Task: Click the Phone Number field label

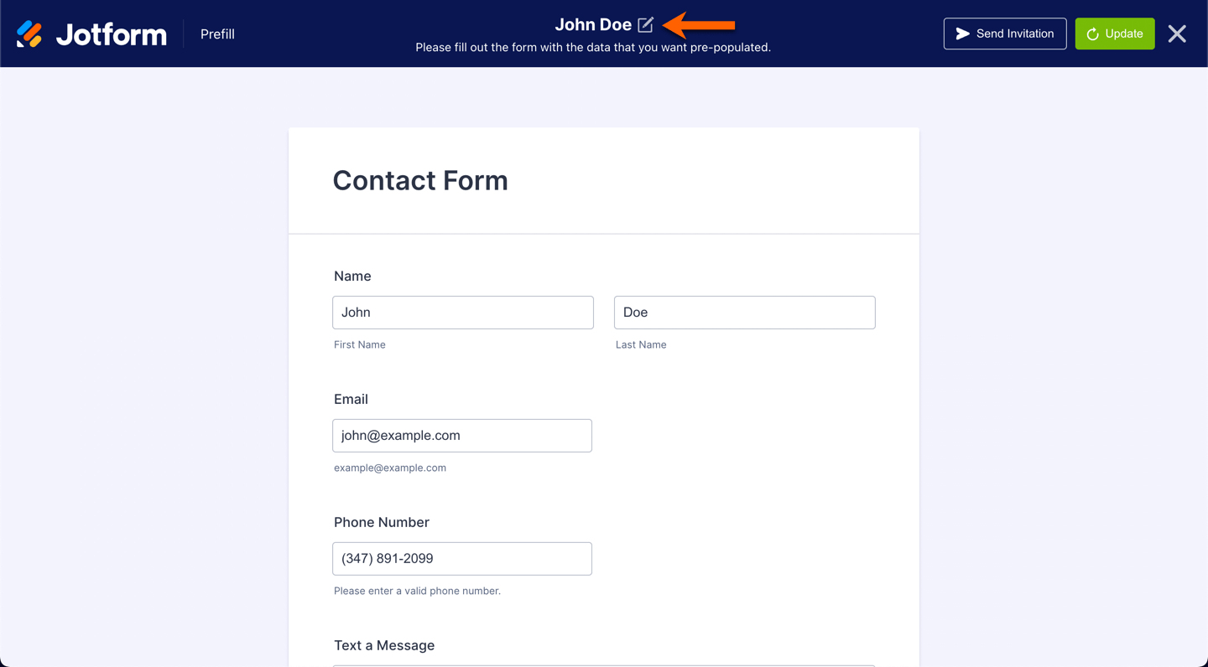Action: 382,522
